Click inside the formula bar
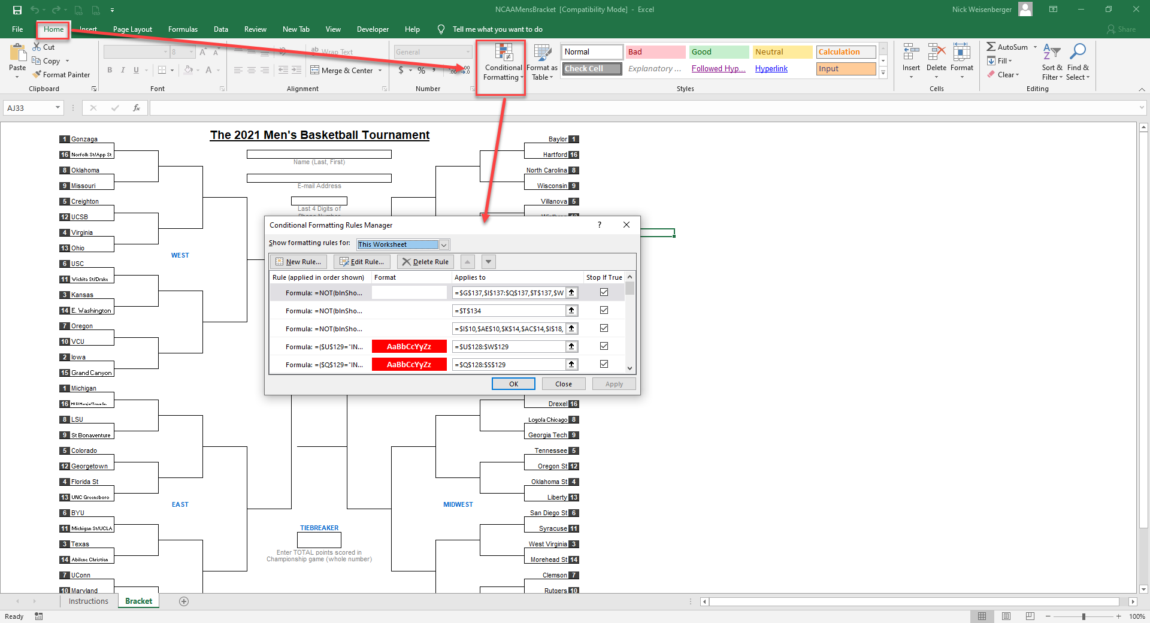The image size is (1150, 623). point(419,108)
